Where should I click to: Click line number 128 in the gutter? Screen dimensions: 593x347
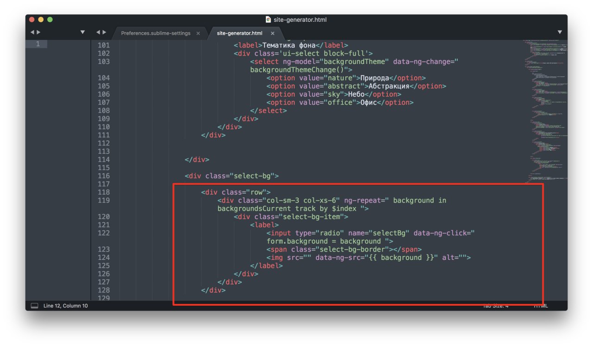tap(104, 290)
